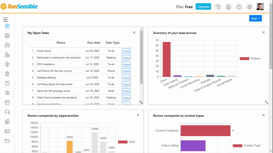Viewport: 273px width, 153px height.
Task: Click the tall red Other bar
Action: (167, 59)
